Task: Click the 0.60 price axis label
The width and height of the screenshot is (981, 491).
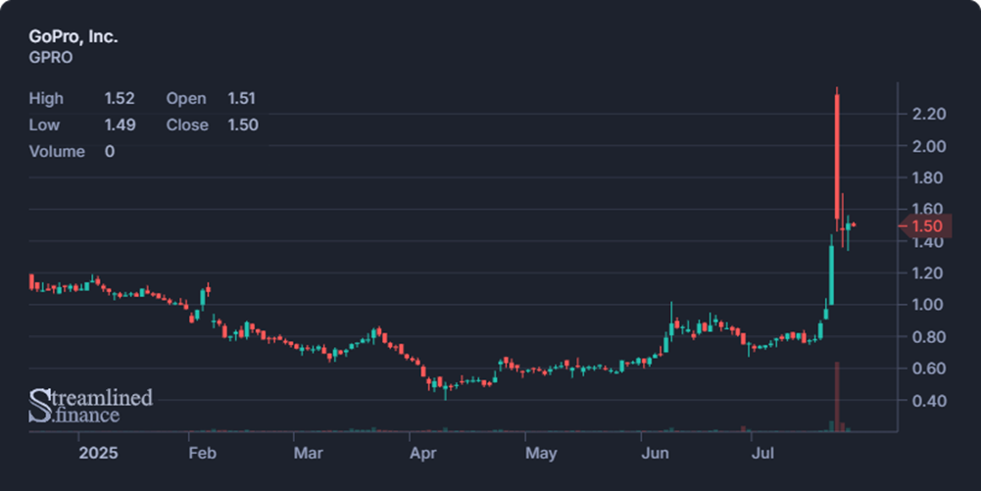Action: click(928, 368)
